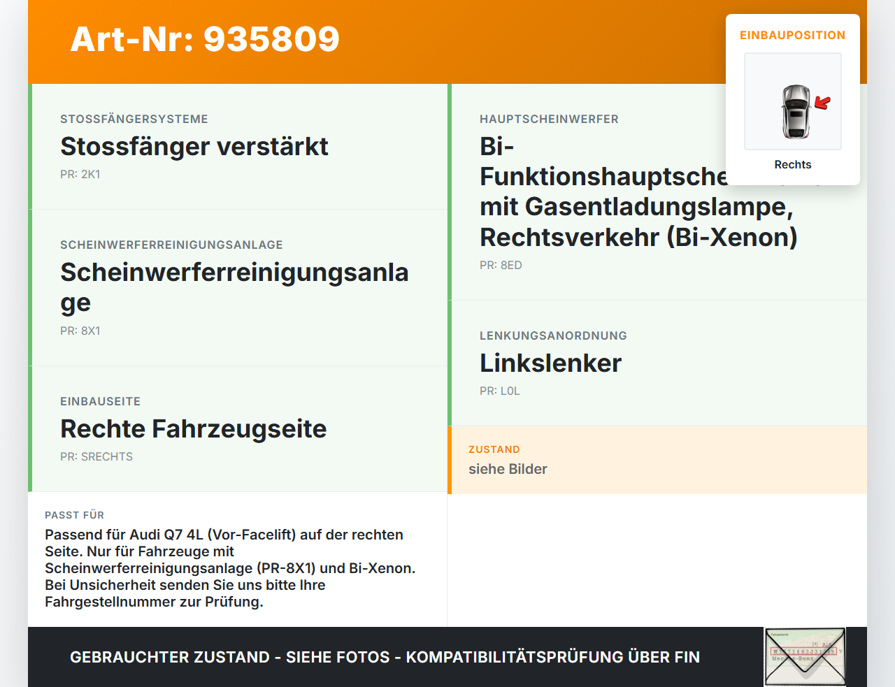Click the Bi-Xenon Hauptscheinwerfer description

(638, 191)
